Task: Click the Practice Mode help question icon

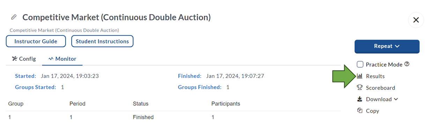Action: (x=407, y=64)
